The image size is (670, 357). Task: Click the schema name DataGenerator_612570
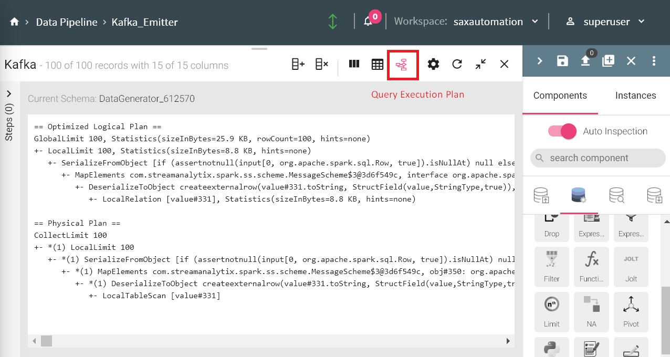[146, 98]
